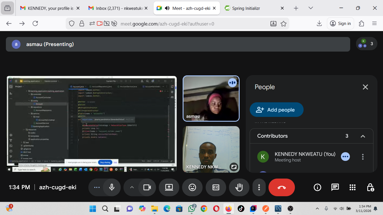
Task: Open the emoji reactions button
Action: tap(192, 188)
